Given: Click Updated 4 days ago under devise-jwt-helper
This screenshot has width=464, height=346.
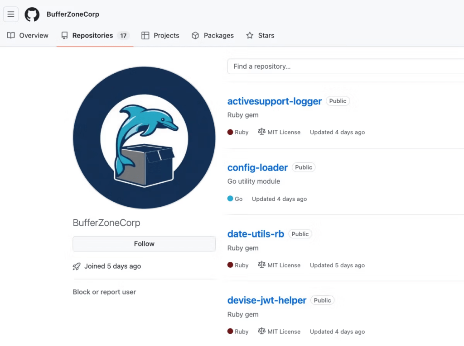Looking at the screenshot, I should click(x=337, y=332).
